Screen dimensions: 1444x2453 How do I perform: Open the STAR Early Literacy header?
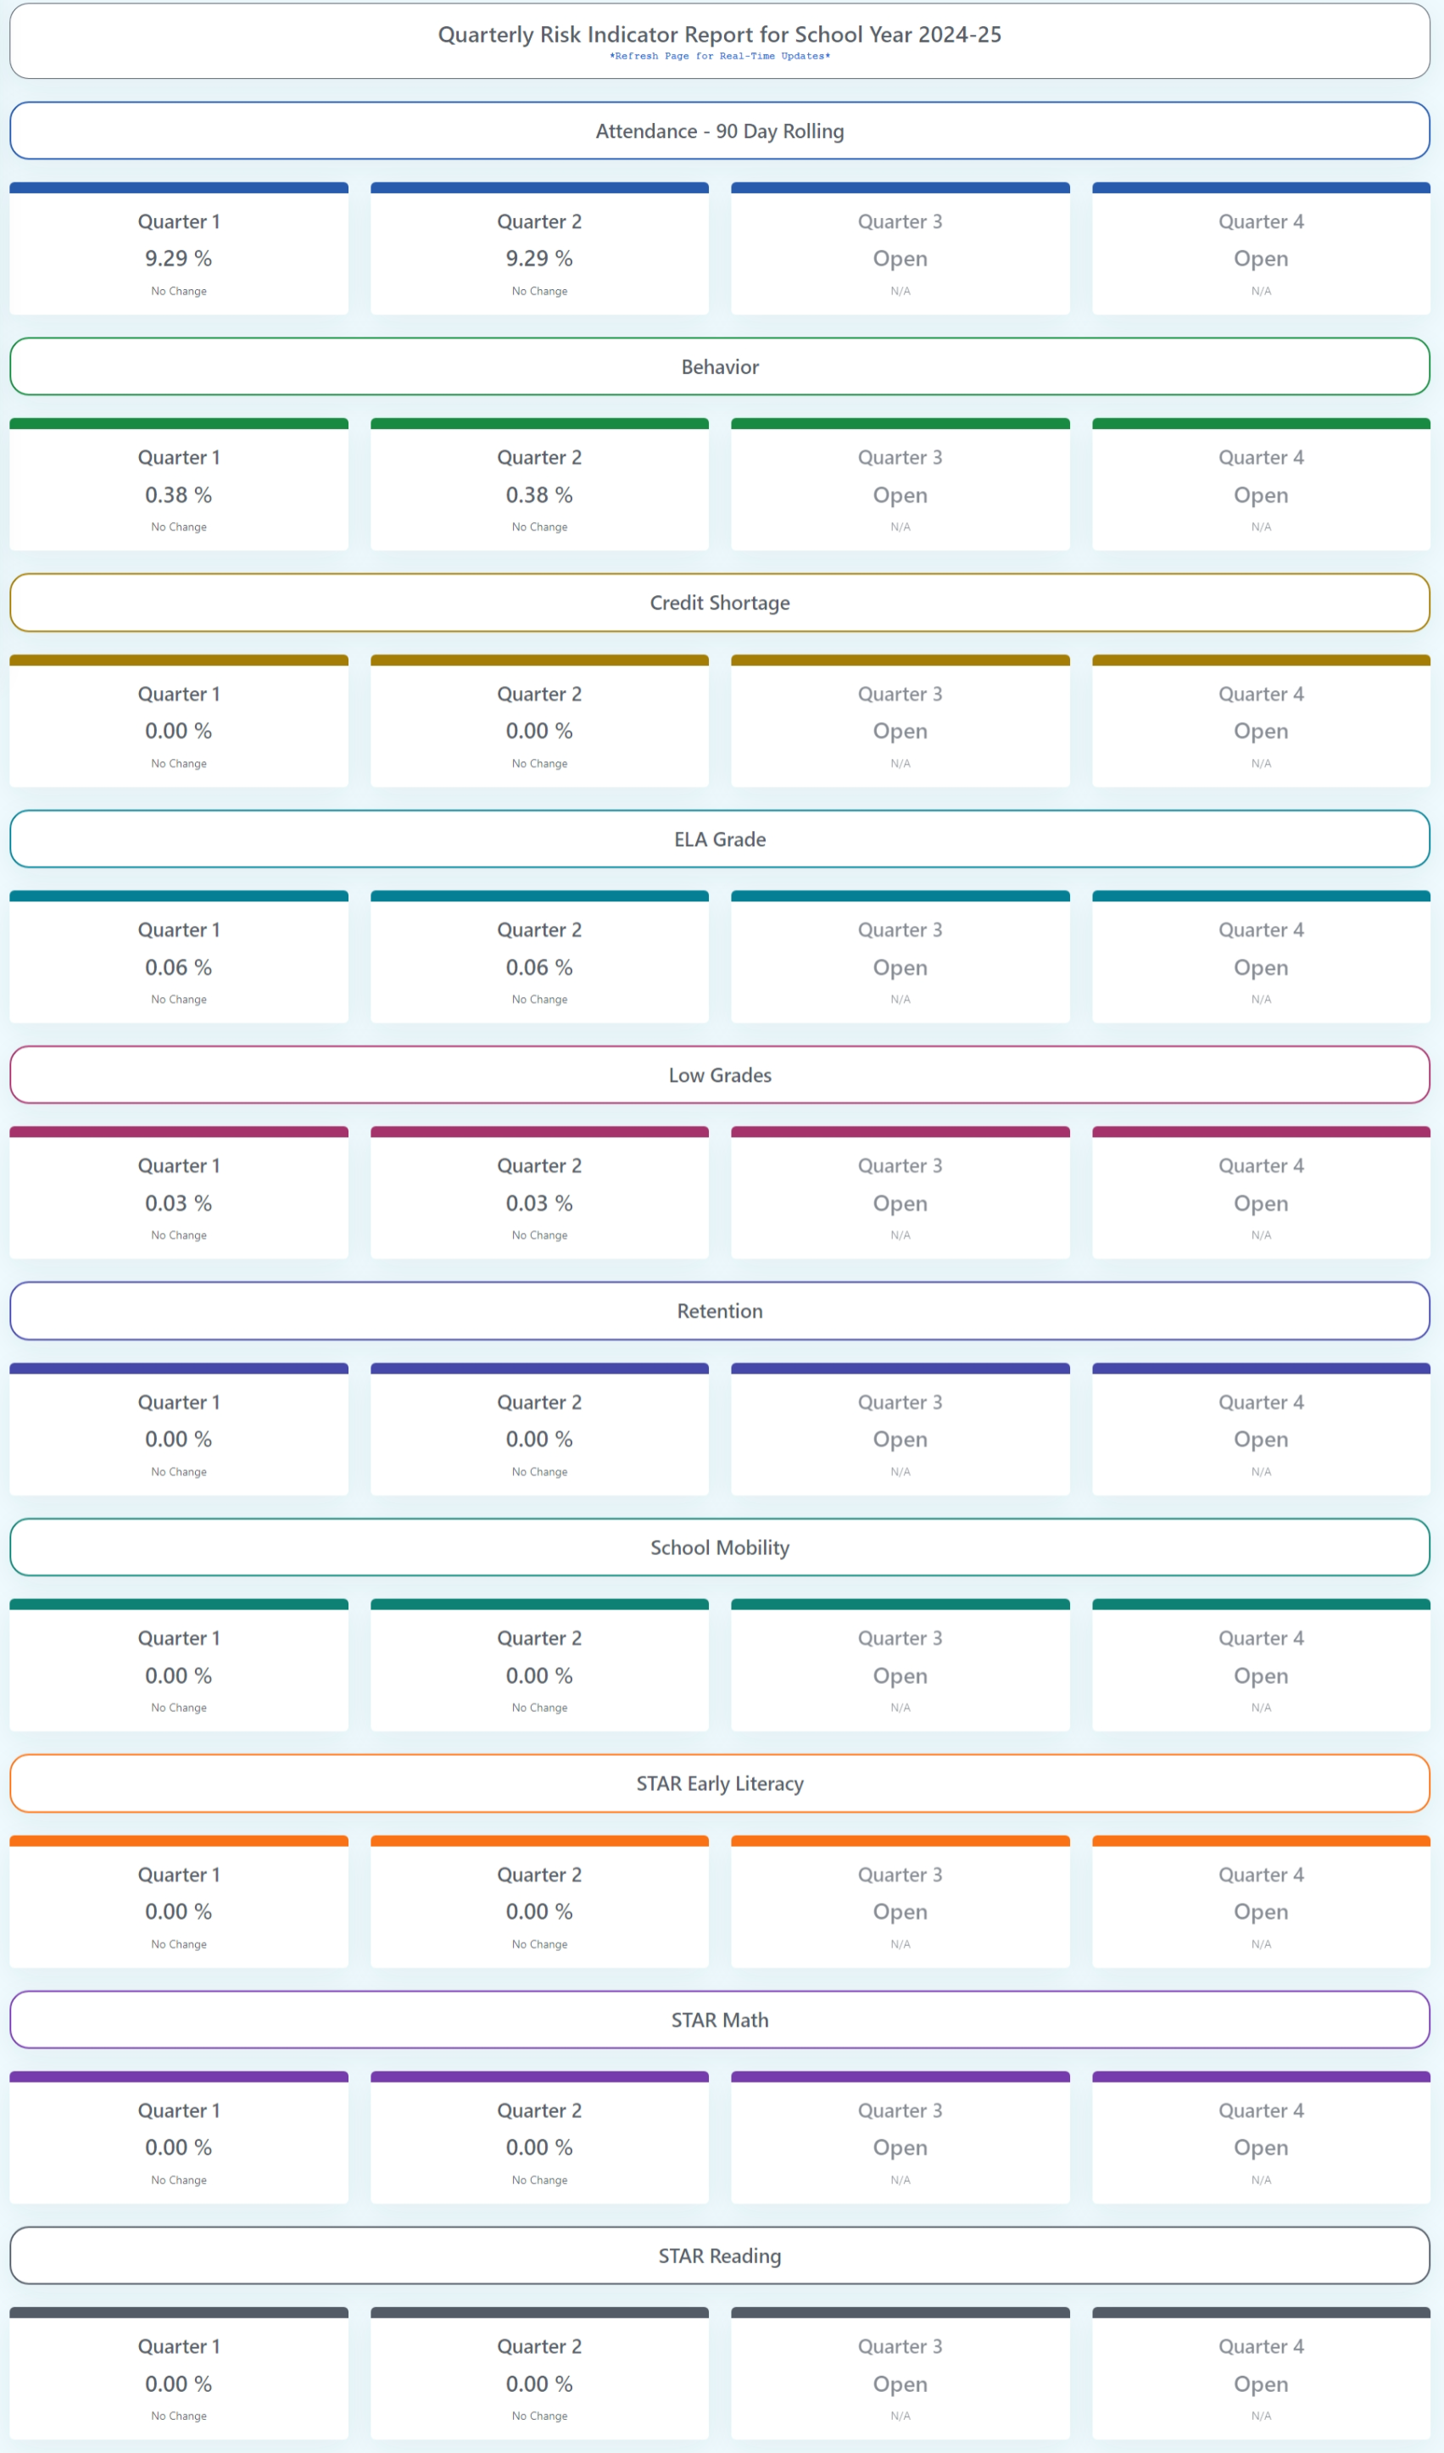pos(720,1783)
